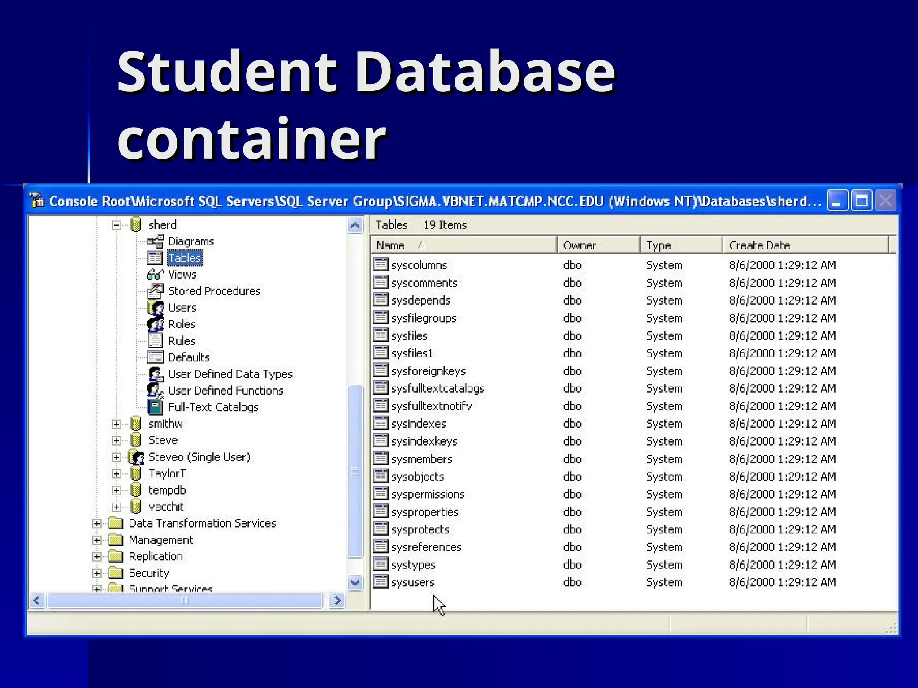Viewport: 918px width, 688px height.
Task: Expand the smithw database node
Action: pyautogui.click(x=117, y=424)
